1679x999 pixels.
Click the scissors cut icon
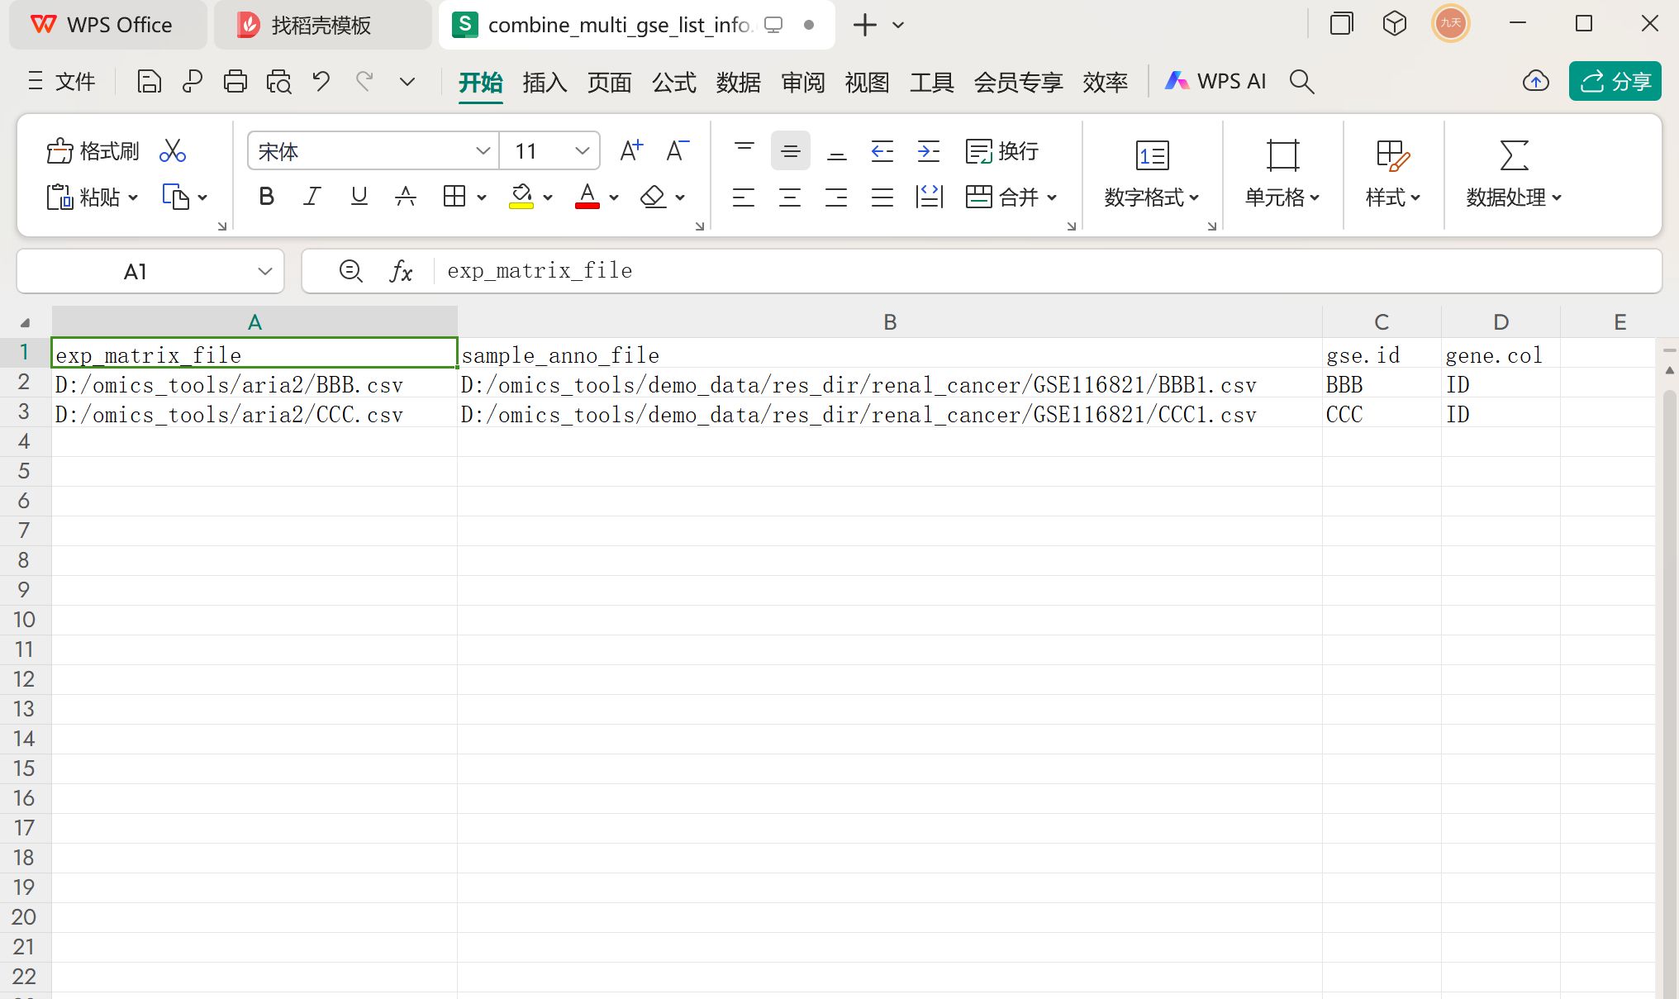(172, 151)
